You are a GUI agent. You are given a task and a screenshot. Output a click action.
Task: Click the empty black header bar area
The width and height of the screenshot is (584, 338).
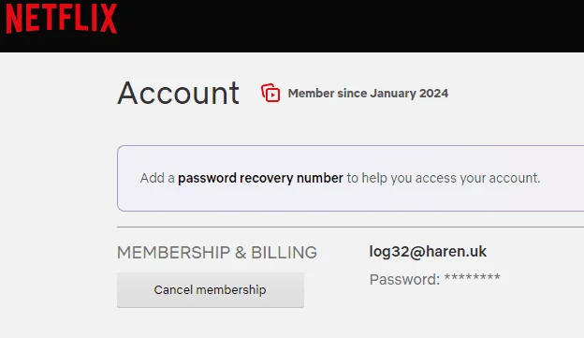(350, 26)
